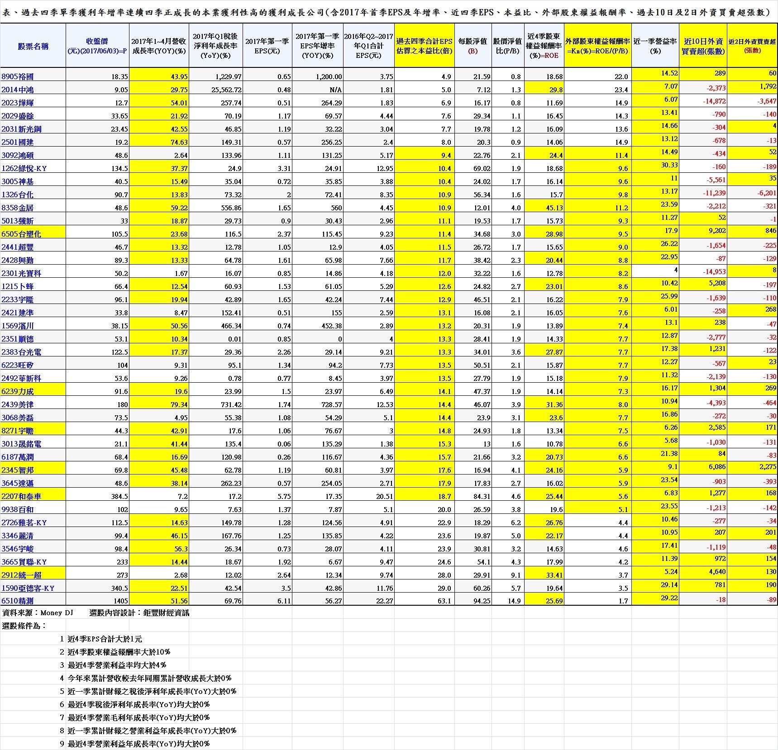
Task: Click stock name 3645達邁
Action: [x=17, y=483]
